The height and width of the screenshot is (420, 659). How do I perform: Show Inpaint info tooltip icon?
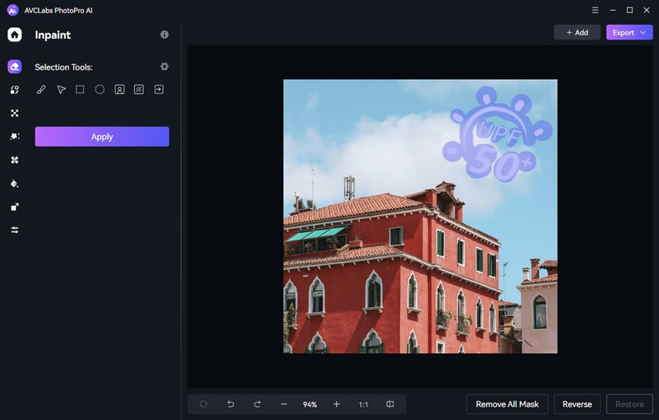tap(164, 35)
